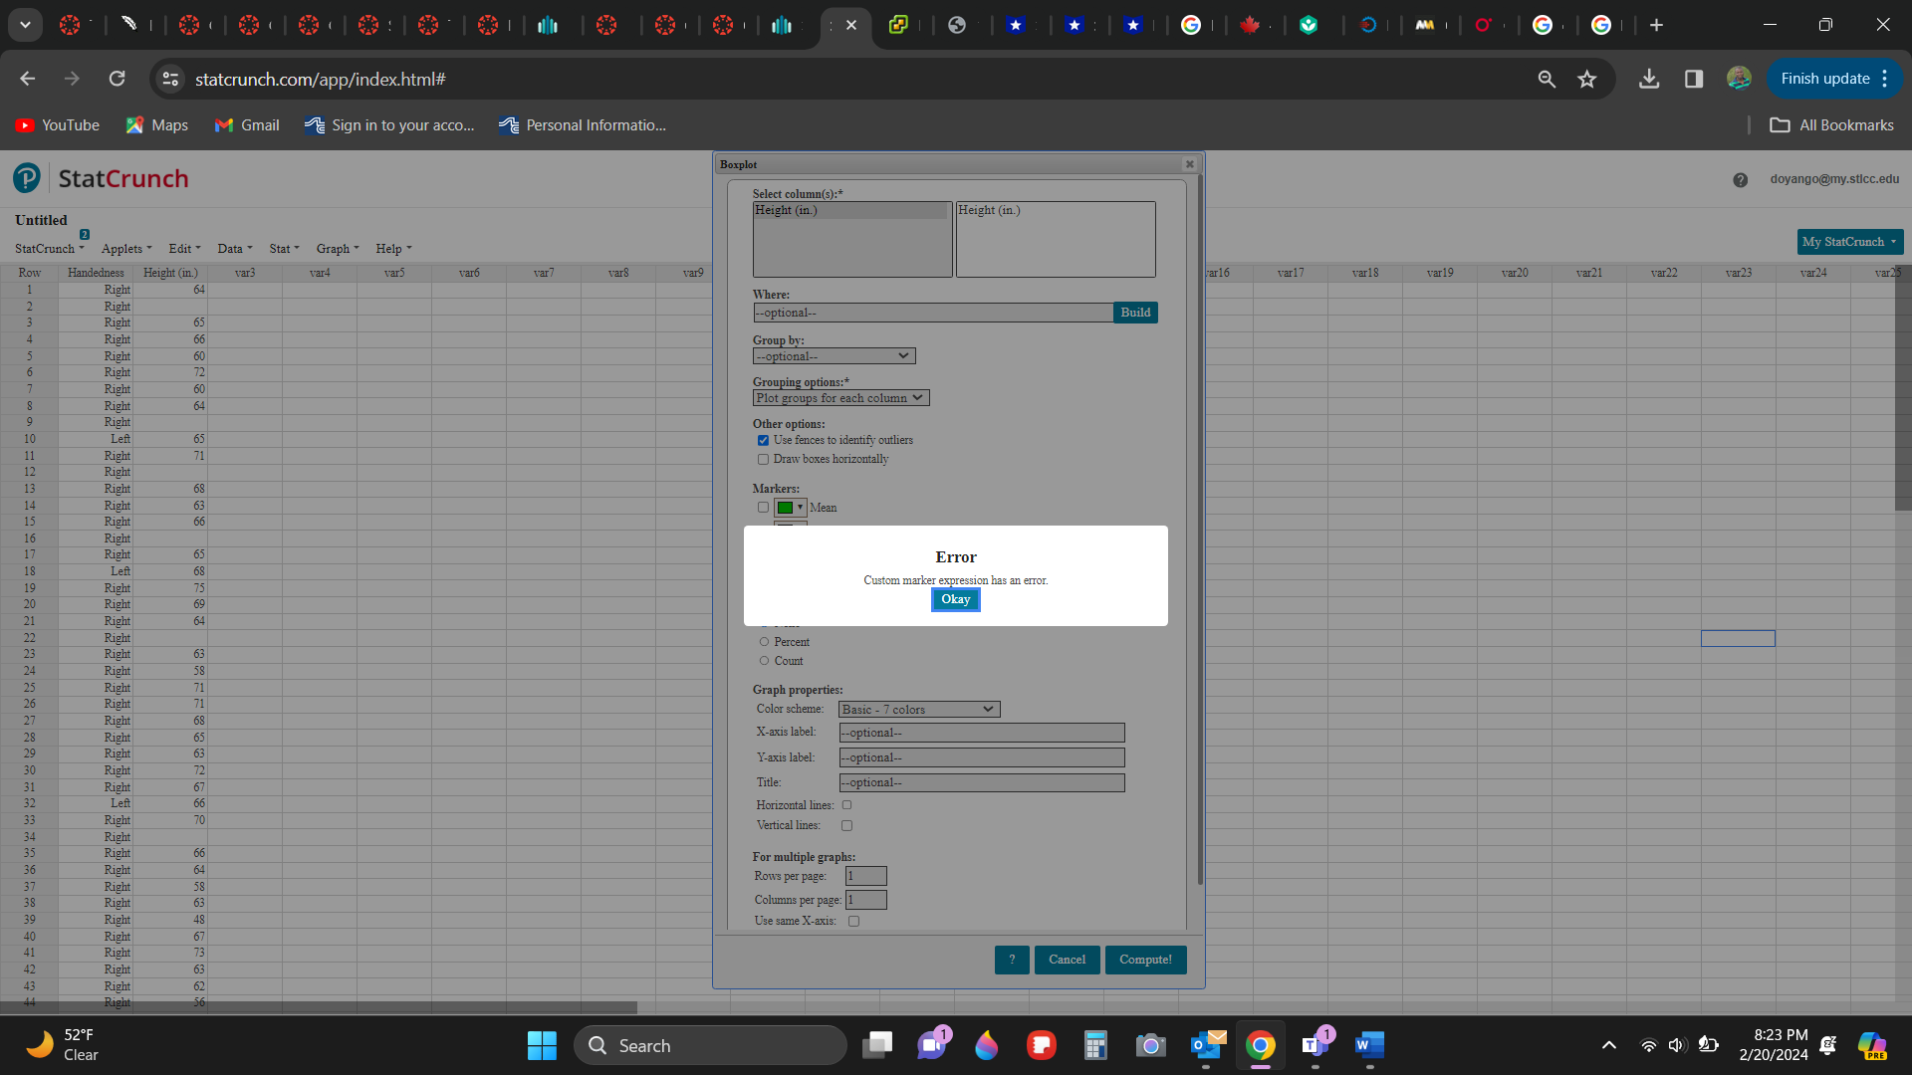Click the green Mean marker color swatch
Screen dimensions: 1912x1075
[x=785, y=508]
